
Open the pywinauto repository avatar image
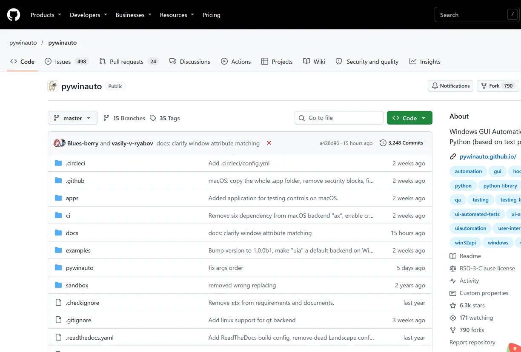click(53, 86)
